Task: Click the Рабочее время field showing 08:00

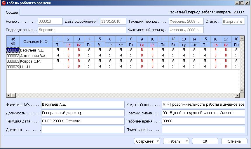Action: click(x=203, y=121)
